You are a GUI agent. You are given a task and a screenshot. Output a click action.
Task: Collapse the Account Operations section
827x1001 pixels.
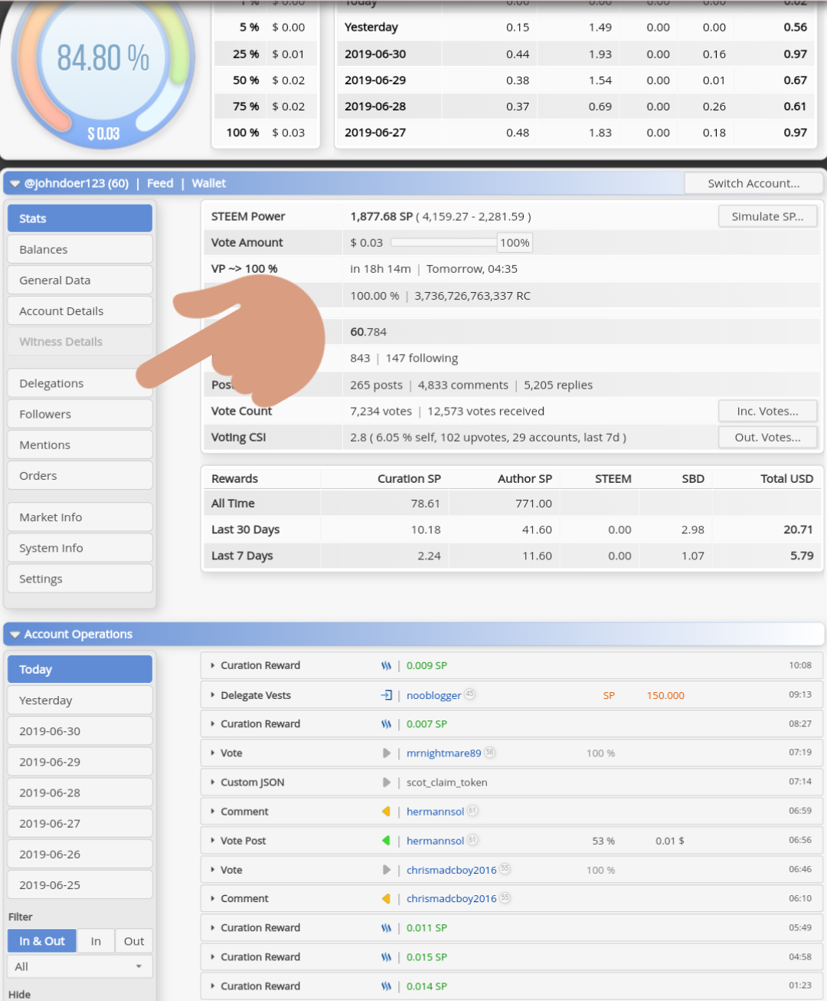pyautogui.click(x=15, y=635)
